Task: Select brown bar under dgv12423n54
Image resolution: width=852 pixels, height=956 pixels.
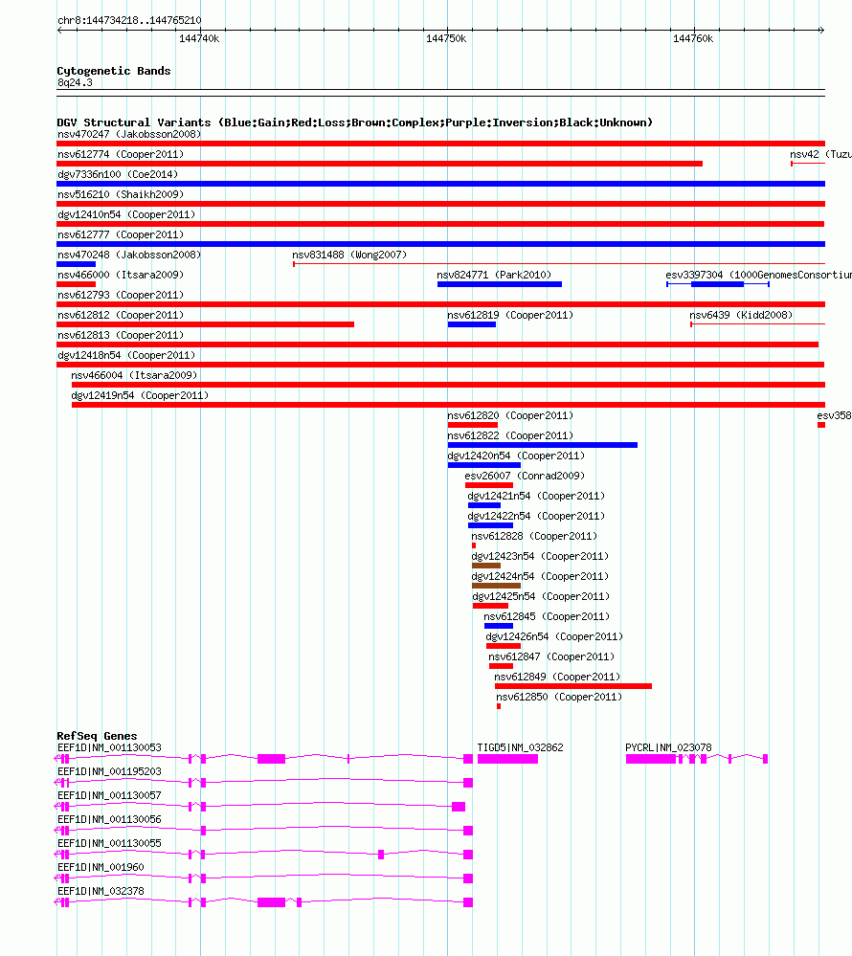Action: (x=486, y=566)
